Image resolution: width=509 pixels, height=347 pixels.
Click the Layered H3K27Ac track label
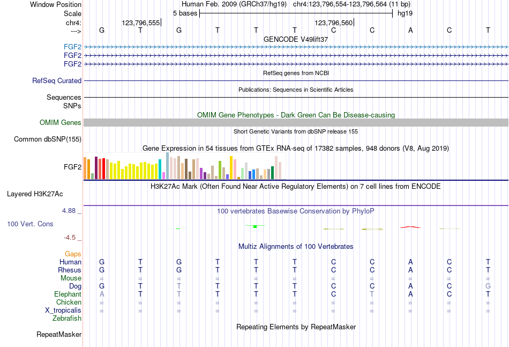(35, 194)
